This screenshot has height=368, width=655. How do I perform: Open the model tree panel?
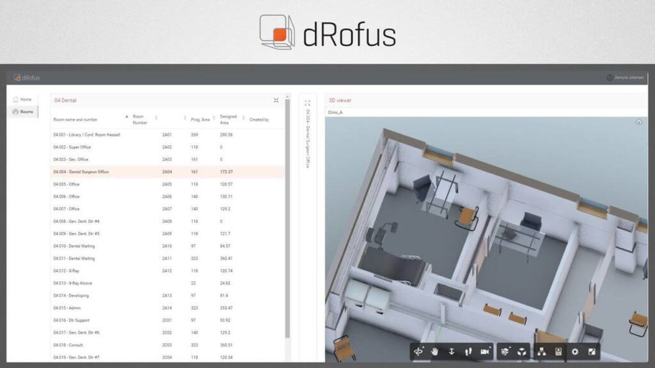542,352
